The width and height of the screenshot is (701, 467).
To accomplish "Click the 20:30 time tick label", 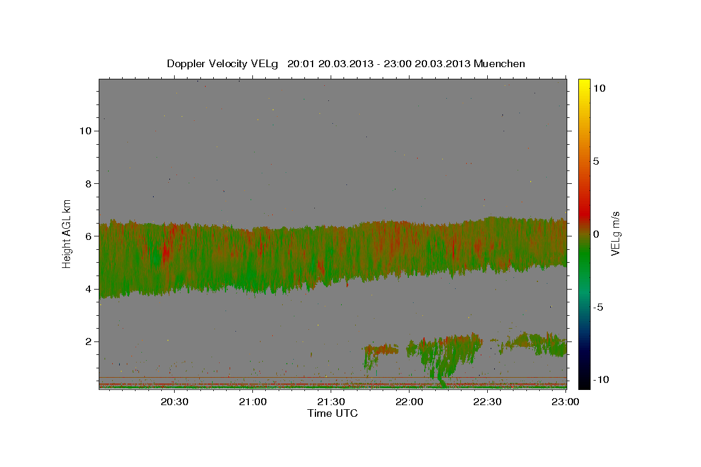I will coord(175,402).
